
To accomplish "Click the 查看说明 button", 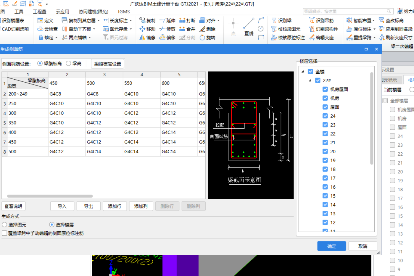I will (x=13, y=206).
